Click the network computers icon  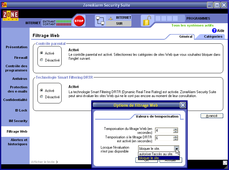pyautogui.click(x=100, y=21)
